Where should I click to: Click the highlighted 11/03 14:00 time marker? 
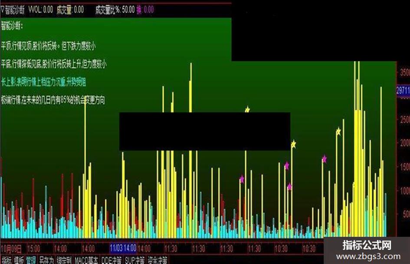point(123,248)
